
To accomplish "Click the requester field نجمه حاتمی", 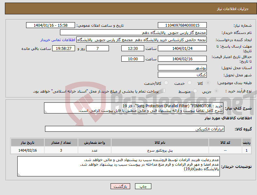I will [142, 40].
